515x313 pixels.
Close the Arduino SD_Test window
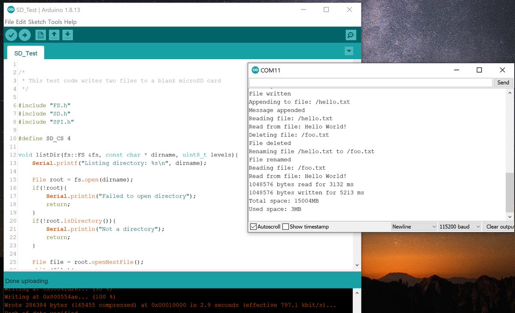click(349, 9)
